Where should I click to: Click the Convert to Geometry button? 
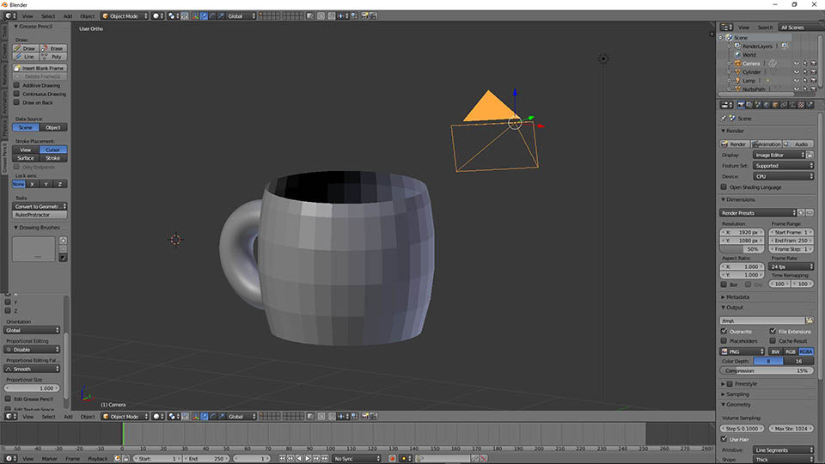[x=40, y=206]
